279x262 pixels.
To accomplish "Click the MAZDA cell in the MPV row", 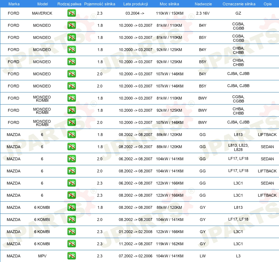I will pos(14,256).
